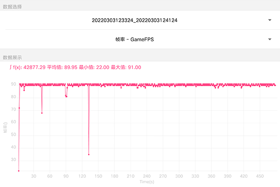280x187 pixels.
Task: Click the 数据展示 section header
Action: pyautogui.click(x=12, y=58)
